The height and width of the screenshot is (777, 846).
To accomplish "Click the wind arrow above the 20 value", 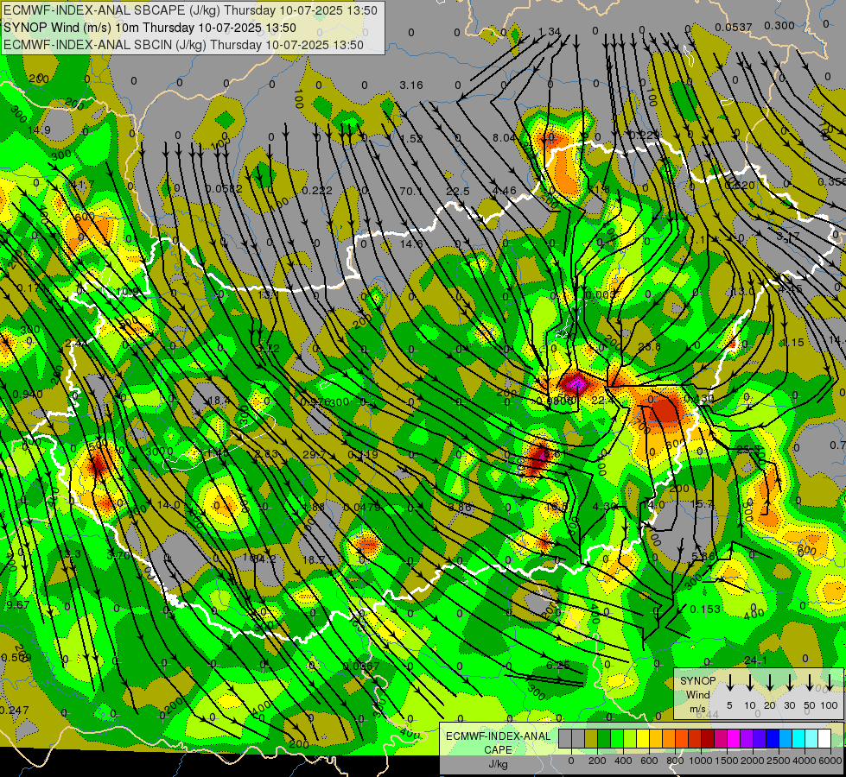I will pyautogui.click(x=770, y=683).
